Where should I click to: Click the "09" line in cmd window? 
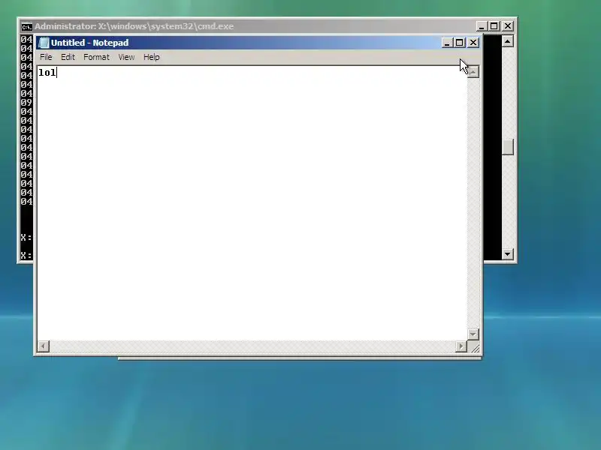[26, 103]
